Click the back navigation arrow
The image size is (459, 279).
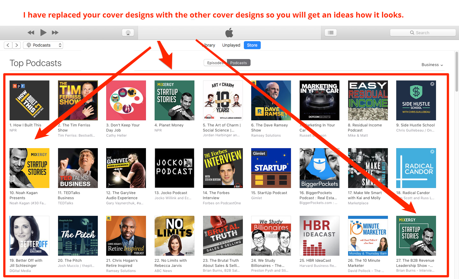coord(8,45)
